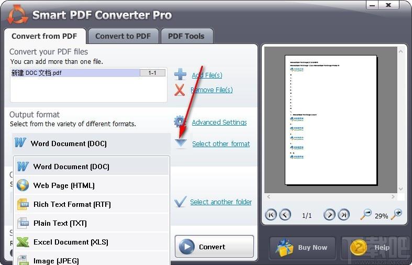Click the Word icon in selected format box
The image size is (412, 265).
pos(20,143)
